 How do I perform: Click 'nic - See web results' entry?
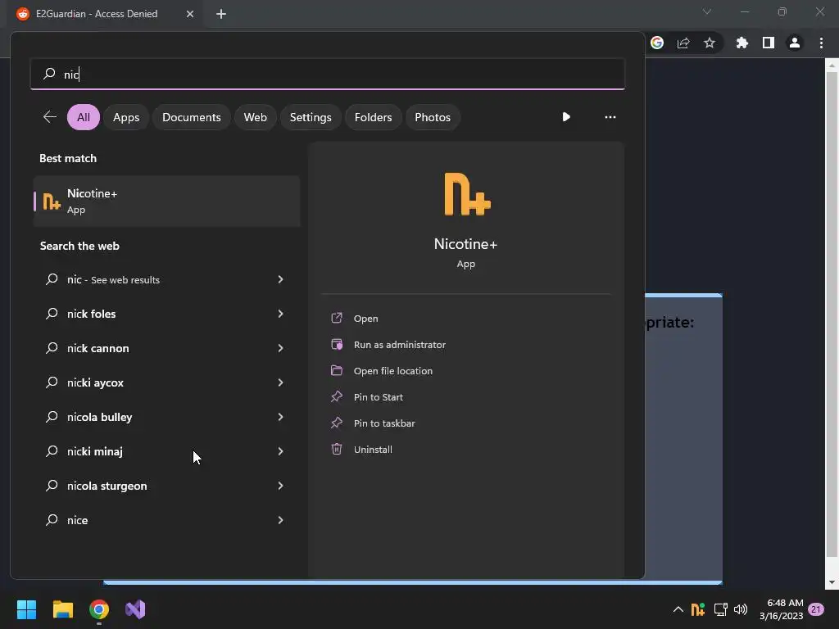point(166,279)
